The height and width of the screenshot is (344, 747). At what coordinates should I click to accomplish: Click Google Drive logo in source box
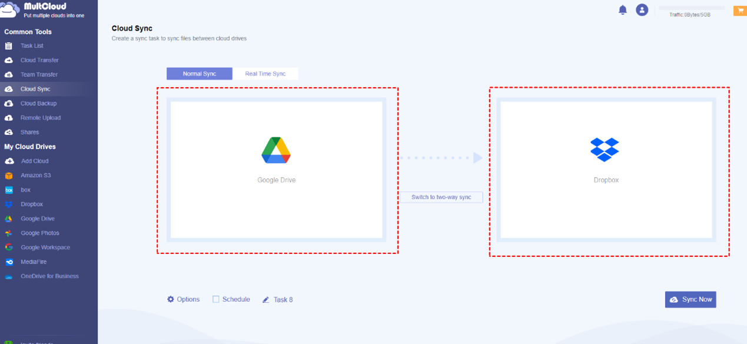point(276,150)
